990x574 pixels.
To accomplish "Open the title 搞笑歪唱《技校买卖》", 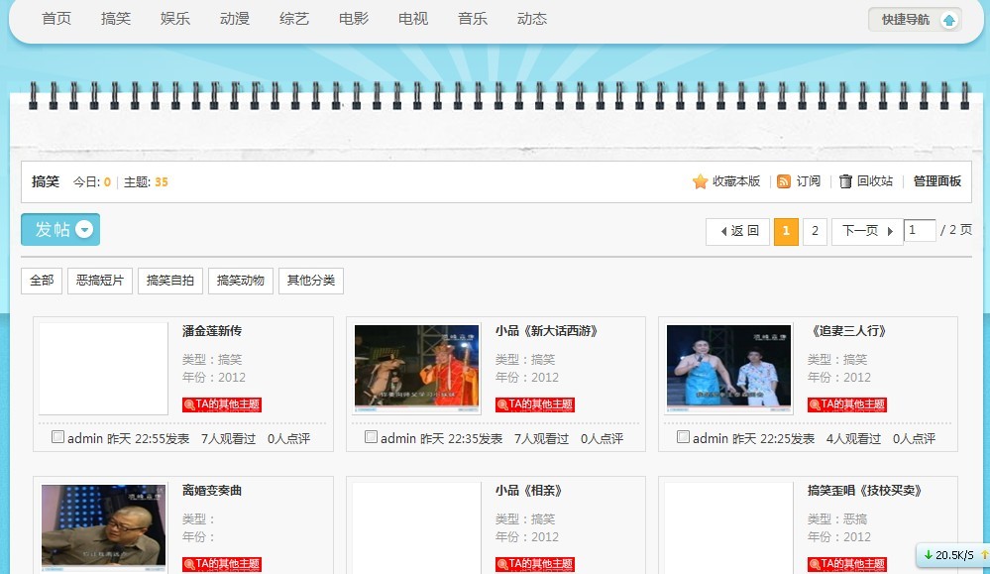I will point(865,491).
